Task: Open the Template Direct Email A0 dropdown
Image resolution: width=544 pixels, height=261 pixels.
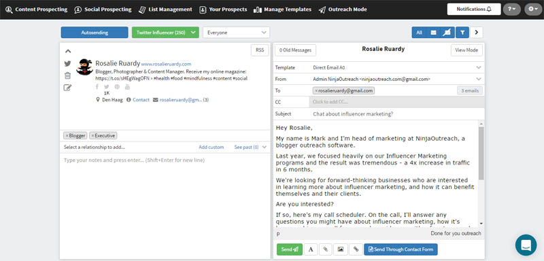Action: click(x=397, y=67)
